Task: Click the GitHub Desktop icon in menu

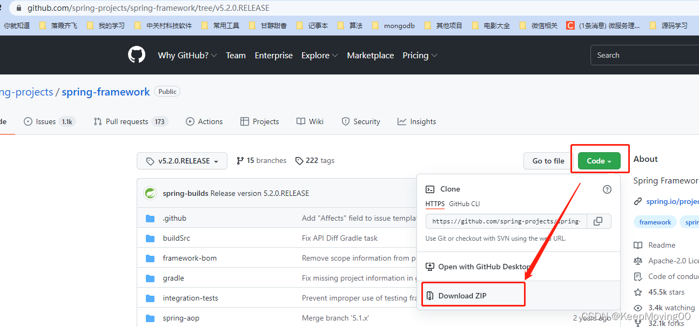Action: click(x=430, y=267)
